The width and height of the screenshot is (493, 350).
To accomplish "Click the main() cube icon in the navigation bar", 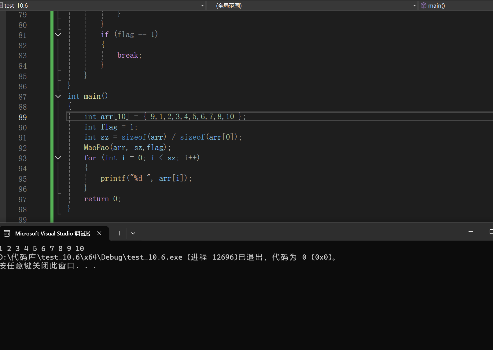I will click(x=424, y=5).
